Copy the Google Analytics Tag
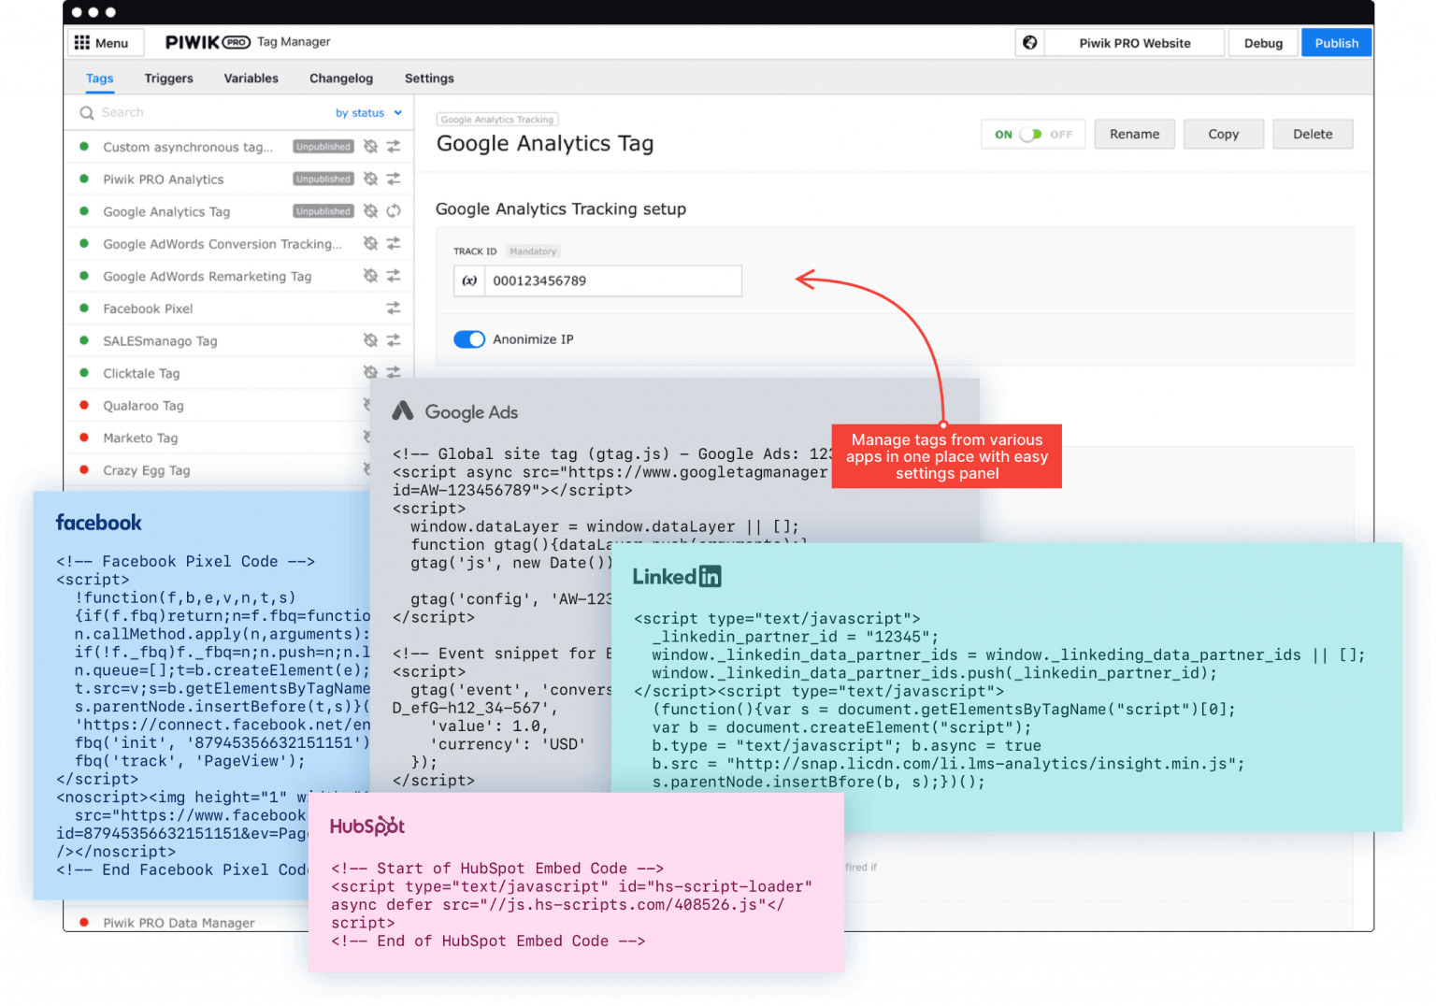This screenshot has width=1436, height=1006. pos(1223,135)
